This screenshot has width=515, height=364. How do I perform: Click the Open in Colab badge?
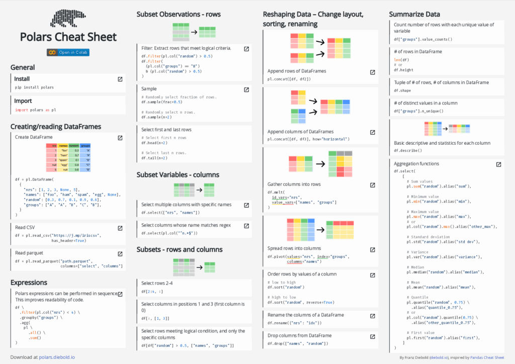click(68, 52)
